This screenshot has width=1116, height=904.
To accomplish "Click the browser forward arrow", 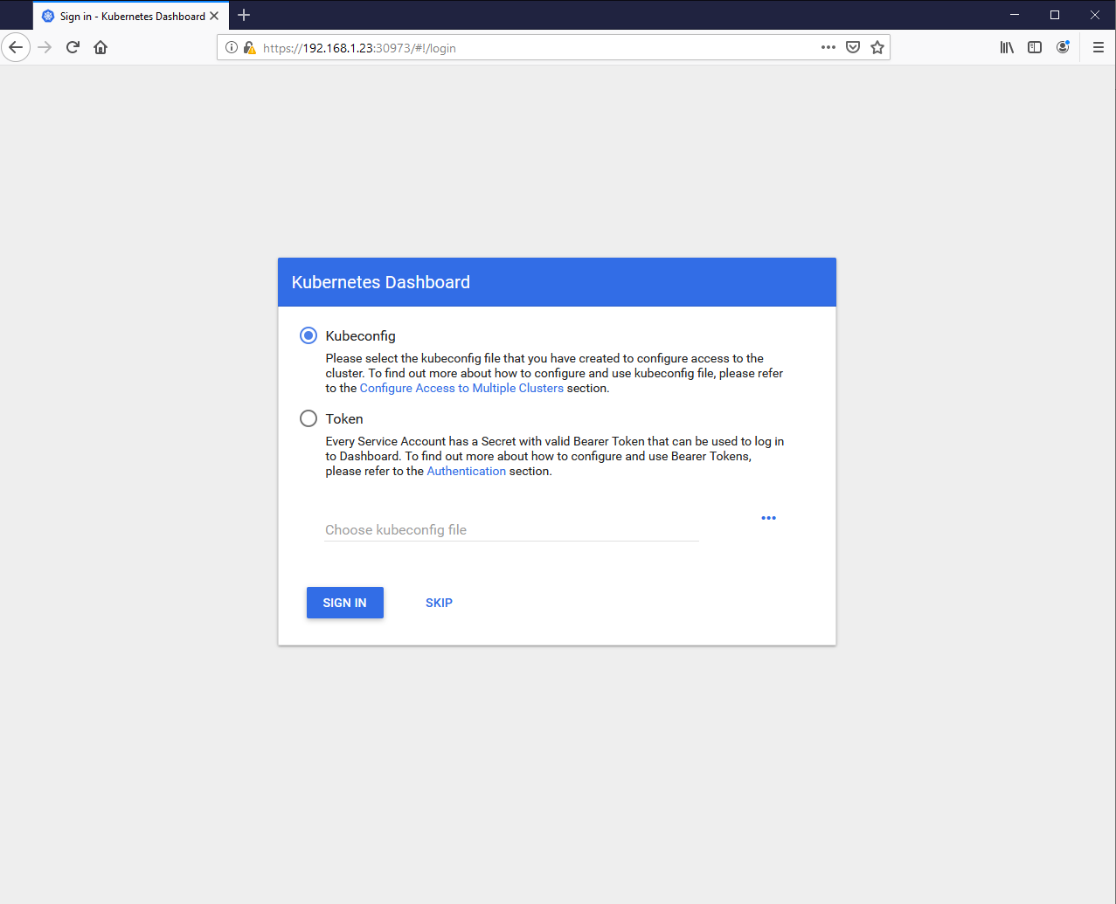I will [x=45, y=47].
